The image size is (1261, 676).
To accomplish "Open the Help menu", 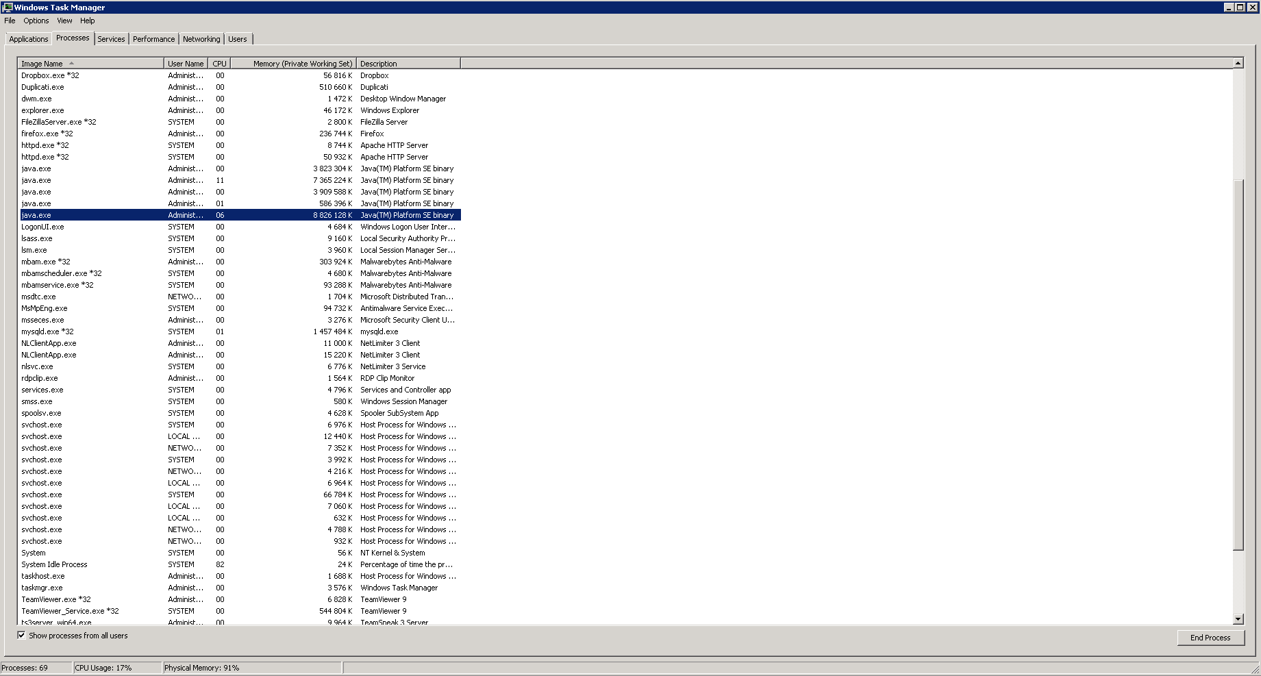I will coord(87,21).
